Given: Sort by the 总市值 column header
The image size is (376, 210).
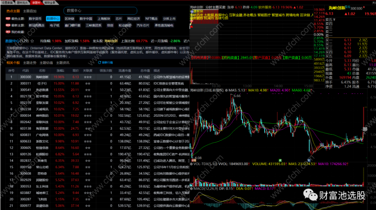Looking at the screenshot, I should [145, 71].
